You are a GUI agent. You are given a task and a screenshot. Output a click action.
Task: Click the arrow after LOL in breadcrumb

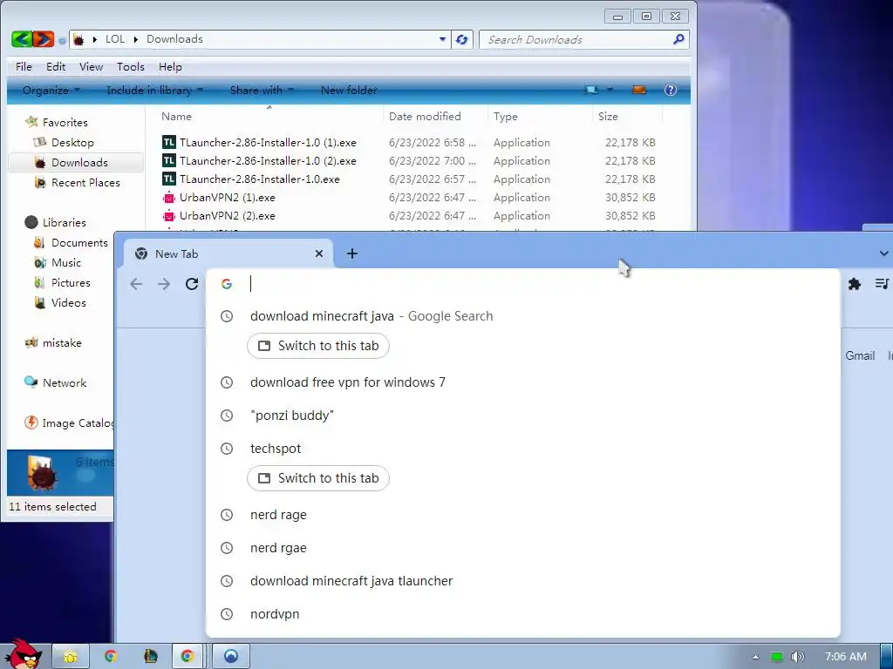tap(135, 39)
